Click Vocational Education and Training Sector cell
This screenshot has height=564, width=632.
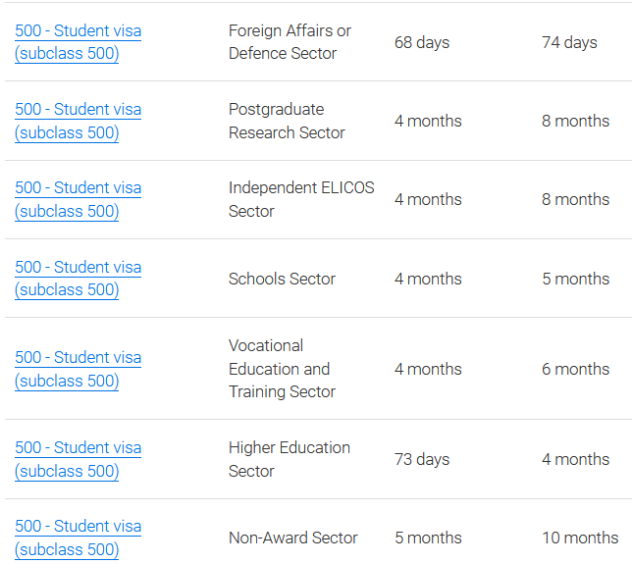(282, 369)
